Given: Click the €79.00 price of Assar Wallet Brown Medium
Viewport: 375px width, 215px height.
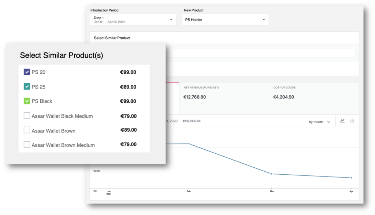Looking at the screenshot, I should pos(129,144).
